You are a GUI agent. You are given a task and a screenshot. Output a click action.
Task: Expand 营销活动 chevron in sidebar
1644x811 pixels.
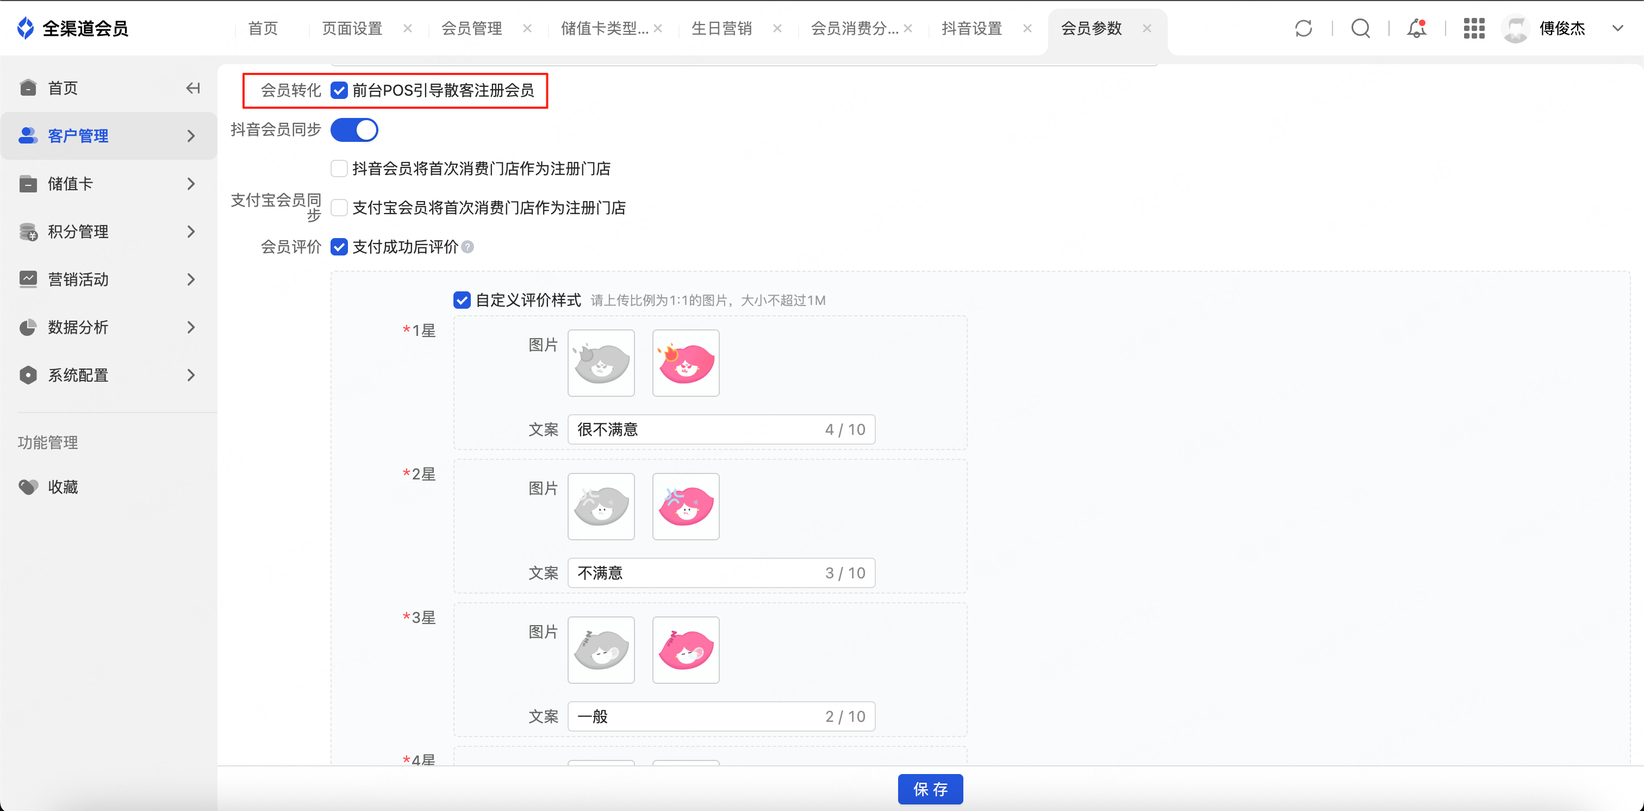(191, 279)
